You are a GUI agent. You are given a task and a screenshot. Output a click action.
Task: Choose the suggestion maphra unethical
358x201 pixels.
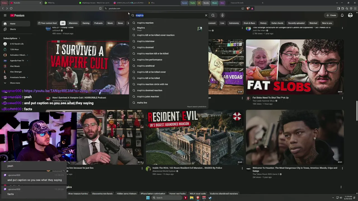click(169, 66)
